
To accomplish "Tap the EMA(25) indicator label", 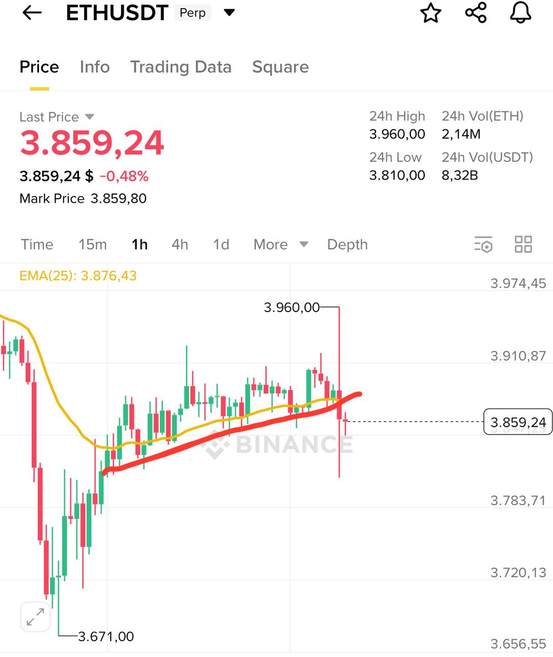I will point(78,276).
